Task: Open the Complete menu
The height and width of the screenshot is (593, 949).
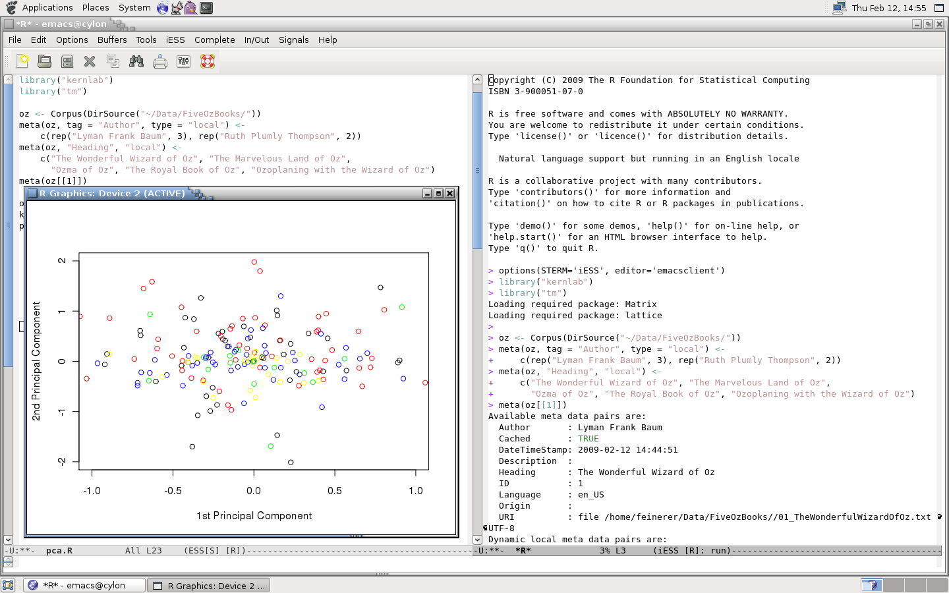Action: (x=215, y=40)
